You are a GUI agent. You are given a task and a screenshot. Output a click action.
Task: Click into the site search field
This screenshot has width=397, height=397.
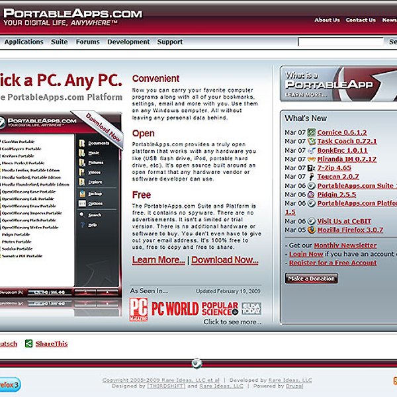pos(341,42)
